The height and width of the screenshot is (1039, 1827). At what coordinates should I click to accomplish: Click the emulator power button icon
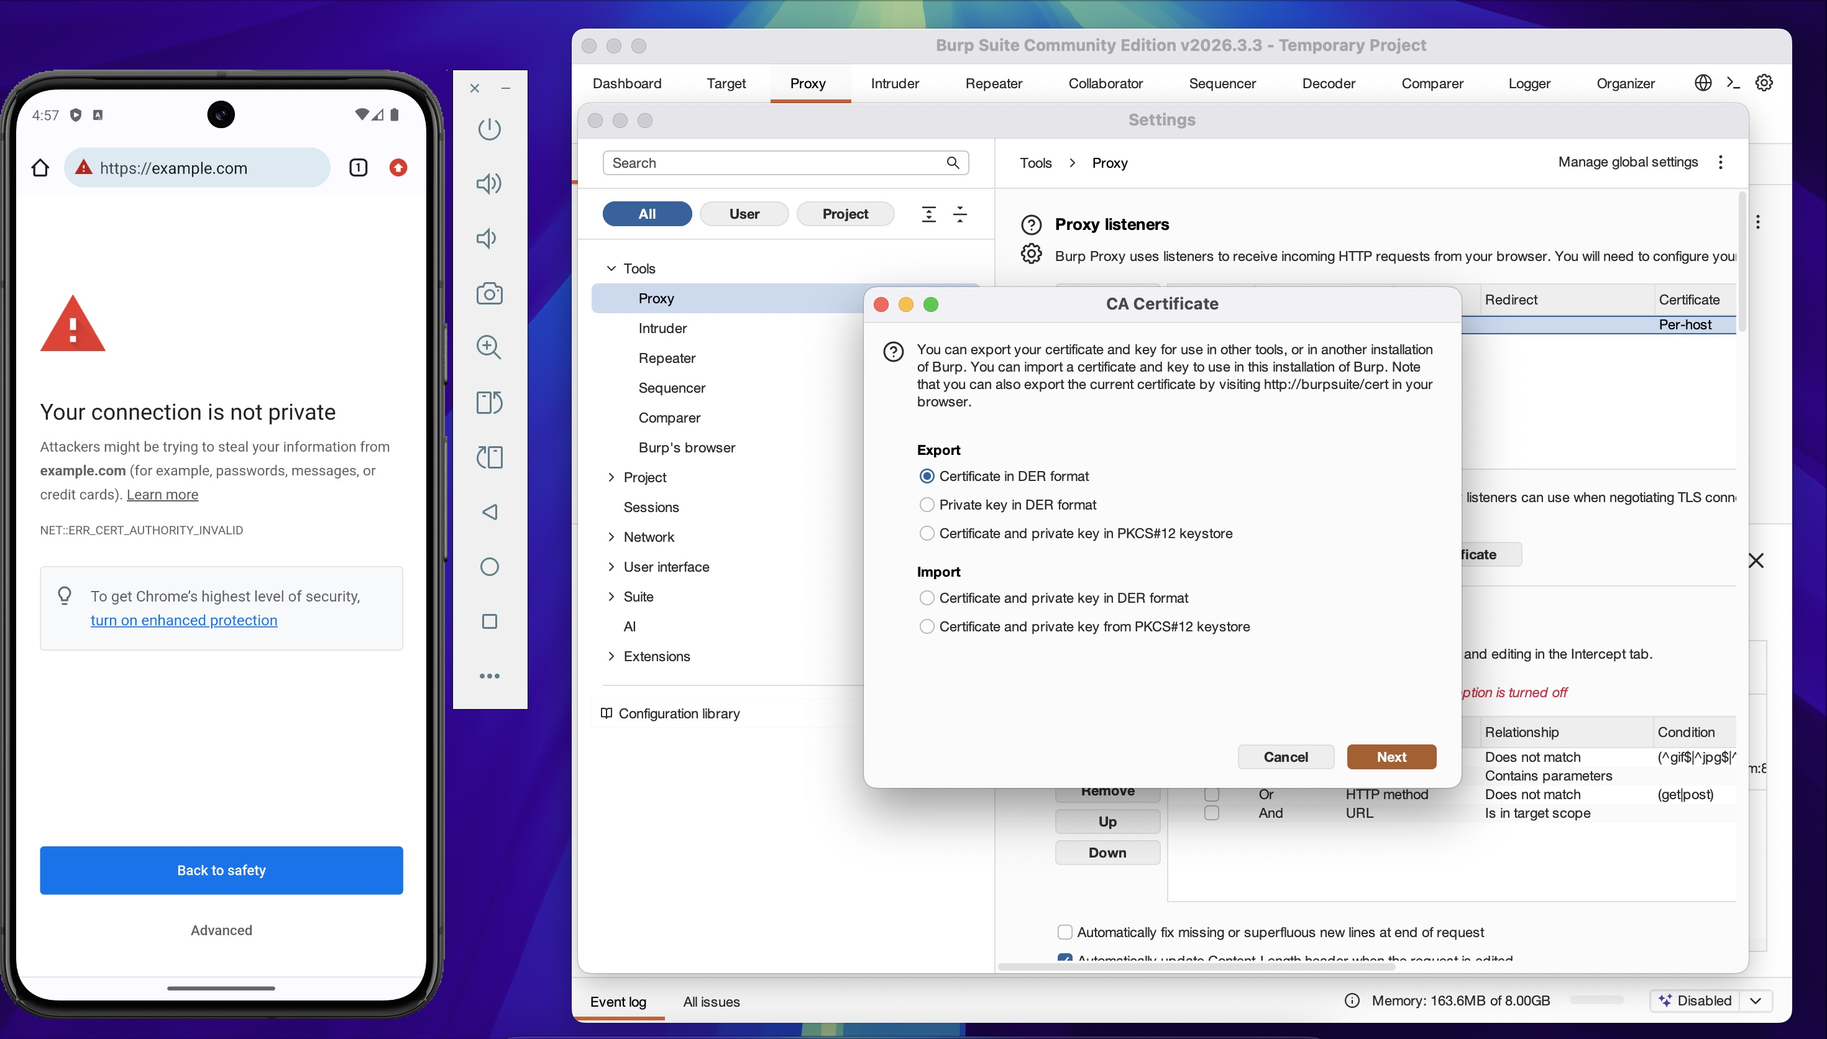(490, 129)
